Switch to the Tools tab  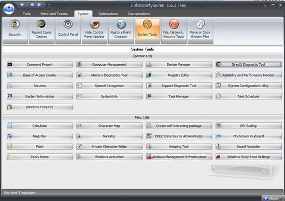(27, 14)
